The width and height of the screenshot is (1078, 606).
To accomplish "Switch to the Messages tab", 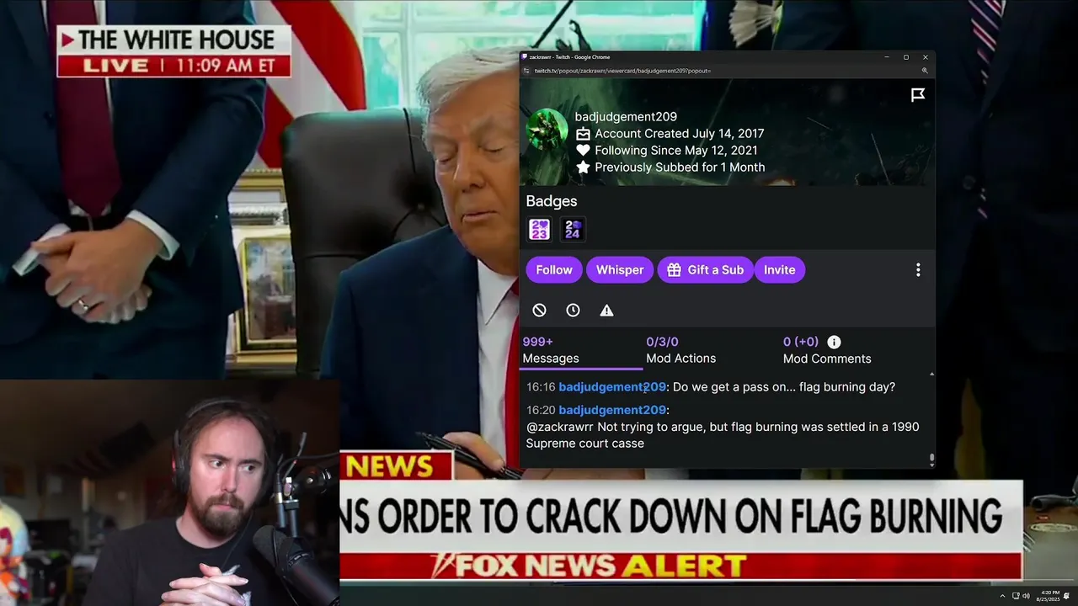I will [x=551, y=350].
